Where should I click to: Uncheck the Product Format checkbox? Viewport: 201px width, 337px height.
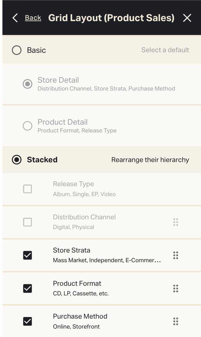[x=27, y=288]
